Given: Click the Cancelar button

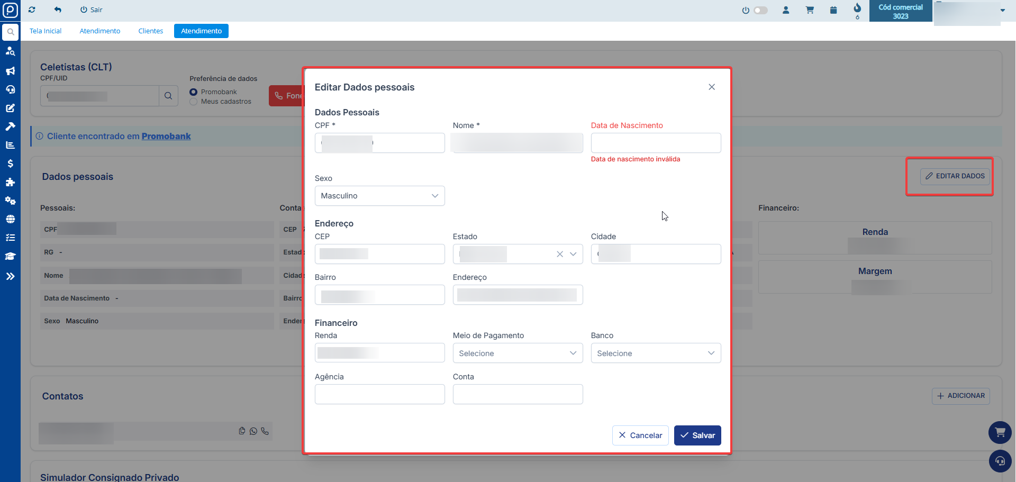Looking at the screenshot, I should [x=640, y=435].
